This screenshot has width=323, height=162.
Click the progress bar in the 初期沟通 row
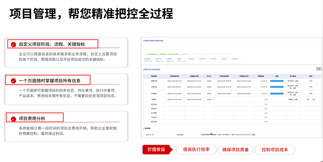(x=276, y=81)
